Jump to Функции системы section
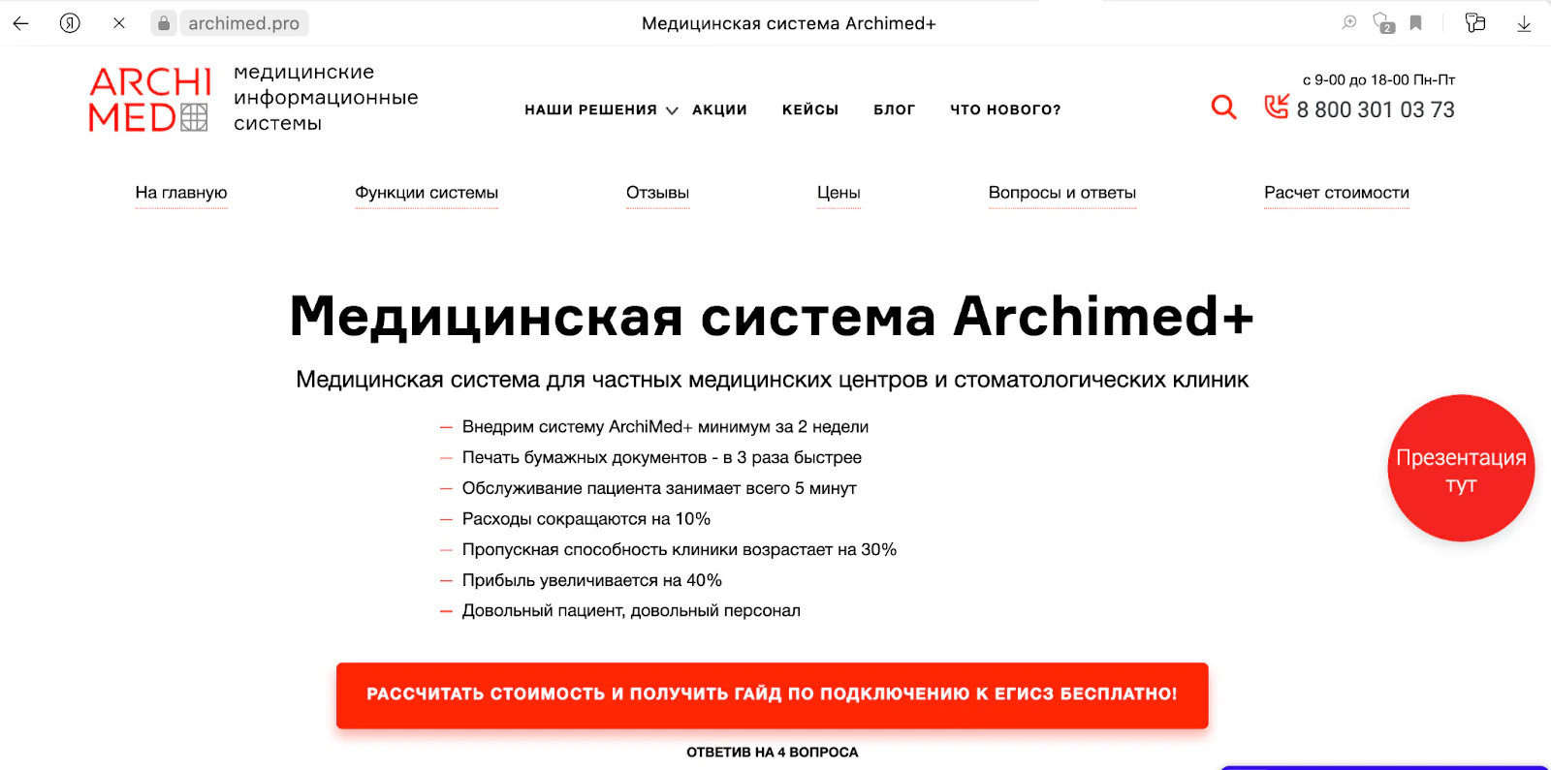Image resolution: width=1551 pixels, height=770 pixels. tap(427, 193)
